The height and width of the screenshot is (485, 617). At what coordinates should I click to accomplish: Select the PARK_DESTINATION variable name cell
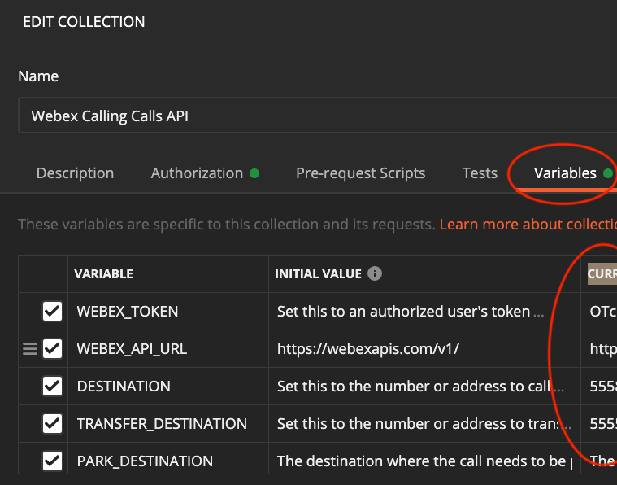tap(168, 460)
